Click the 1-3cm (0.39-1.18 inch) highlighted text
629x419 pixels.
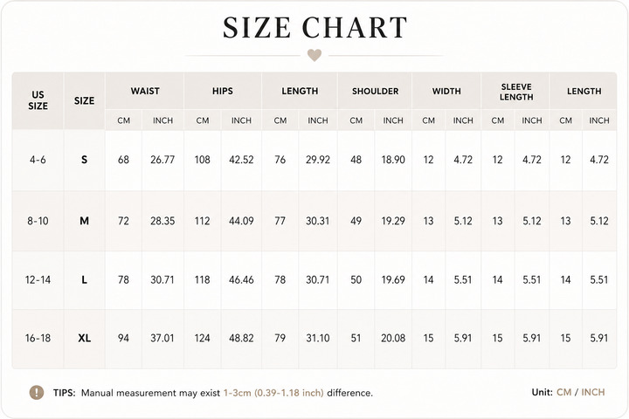pyautogui.click(x=273, y=393)
